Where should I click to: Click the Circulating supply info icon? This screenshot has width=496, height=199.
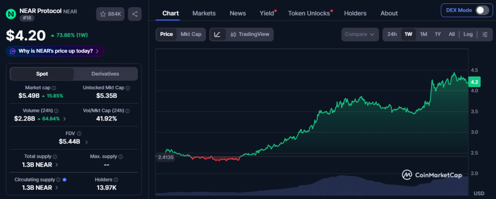pyautogui.click(x=59, y=180)
